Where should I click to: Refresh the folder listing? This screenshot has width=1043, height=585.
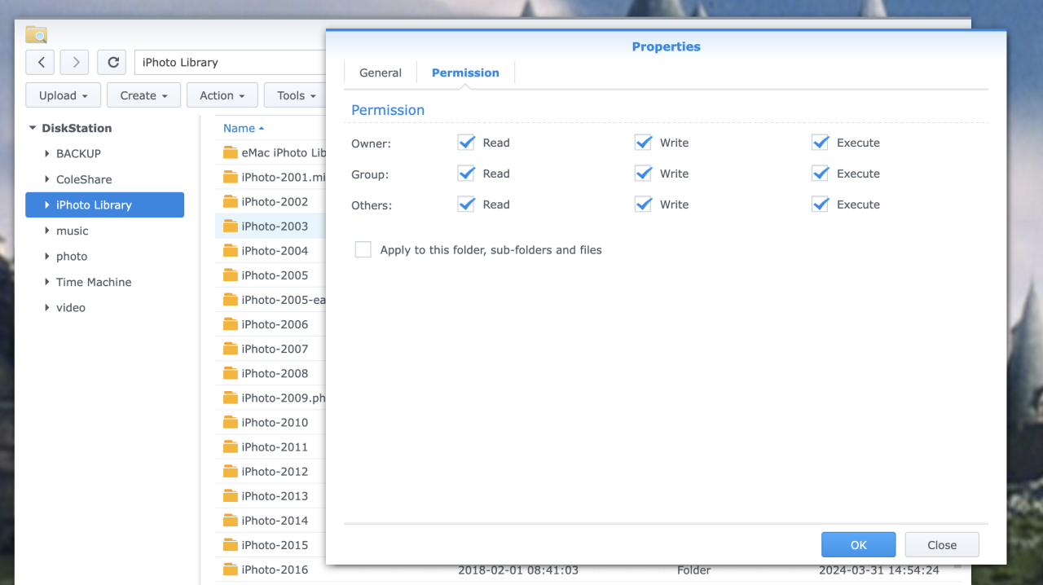(x=112, y=62)
